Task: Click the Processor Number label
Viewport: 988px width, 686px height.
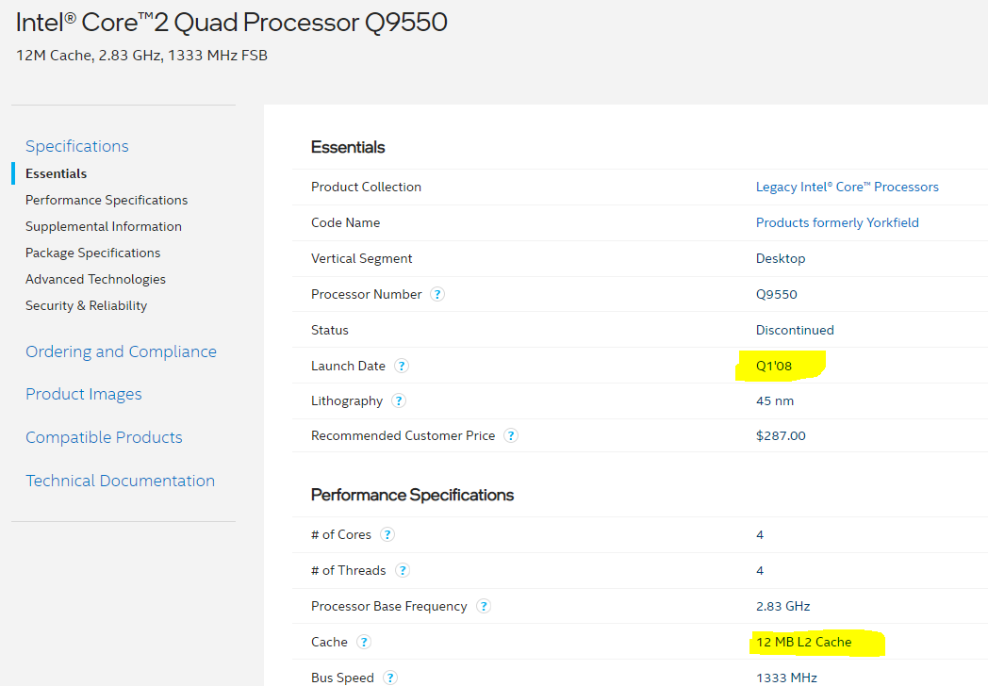Action: [366, 294]
